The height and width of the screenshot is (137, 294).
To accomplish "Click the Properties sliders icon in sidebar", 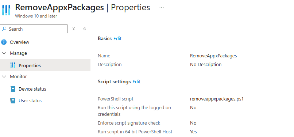I will [x=13, y=65].
